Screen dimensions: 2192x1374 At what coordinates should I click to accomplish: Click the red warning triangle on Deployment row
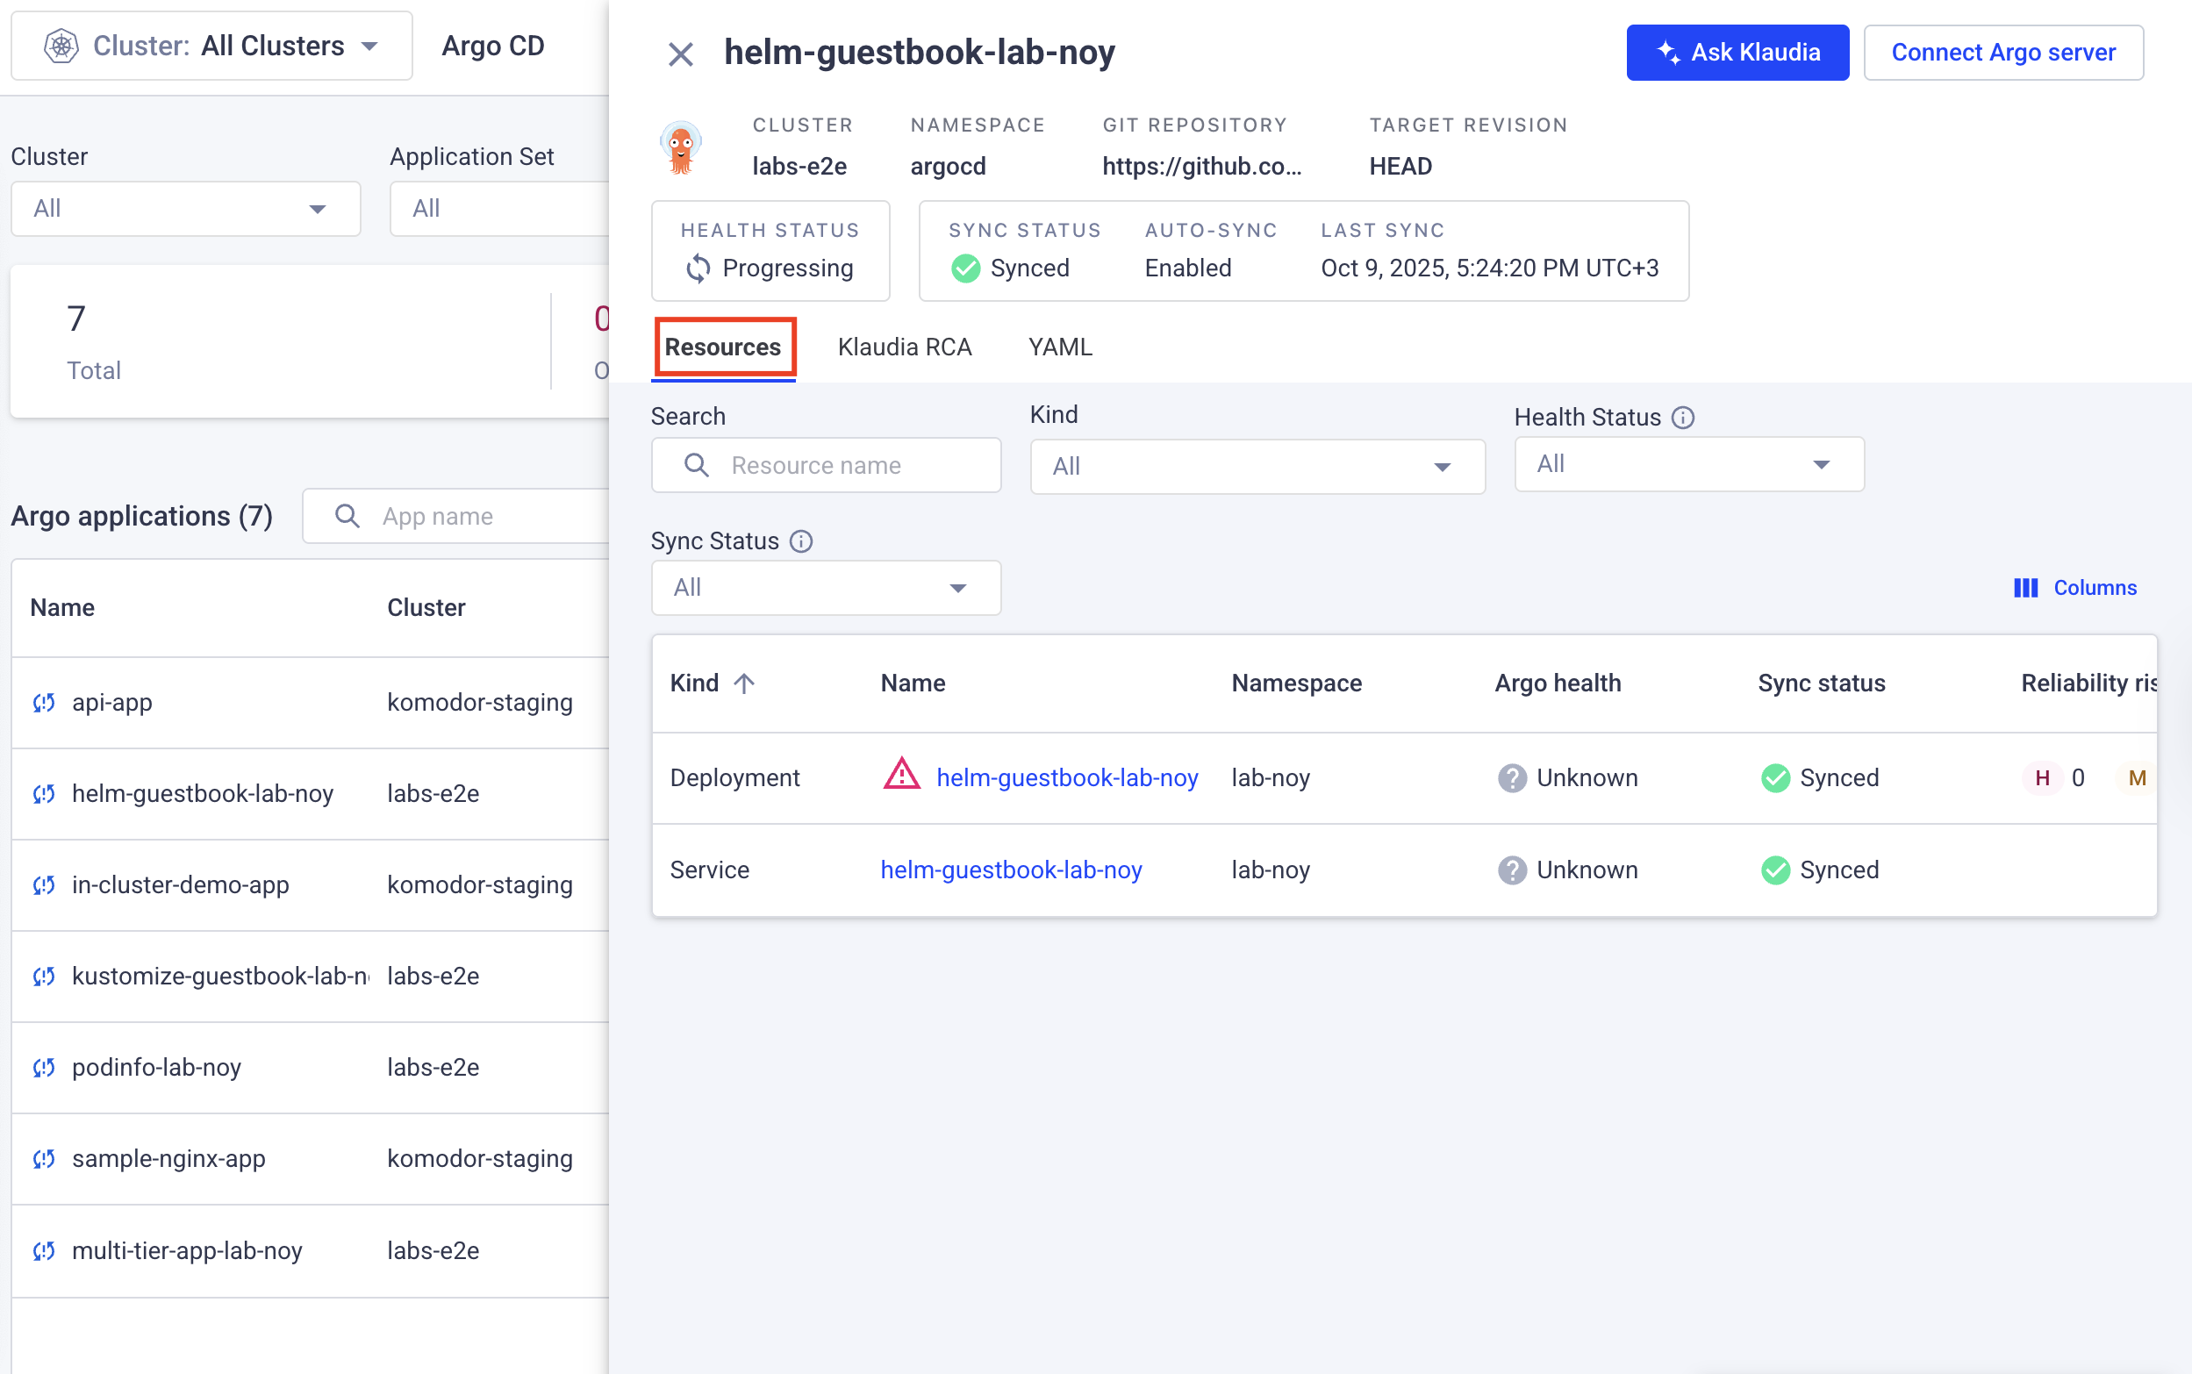coord(901,776)
